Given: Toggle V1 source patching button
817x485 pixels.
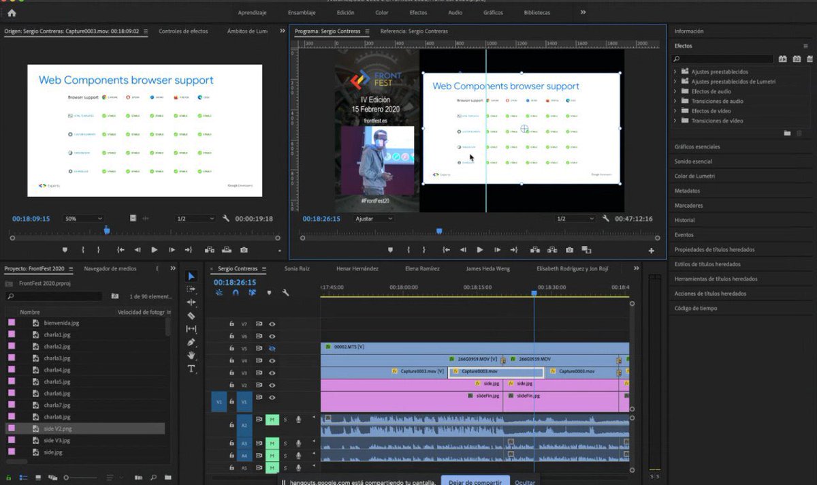Looking at the screenshot, I should tap(219, 402).
